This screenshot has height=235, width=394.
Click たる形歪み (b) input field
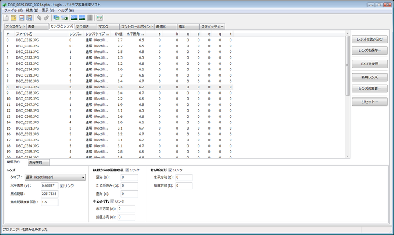129,185
